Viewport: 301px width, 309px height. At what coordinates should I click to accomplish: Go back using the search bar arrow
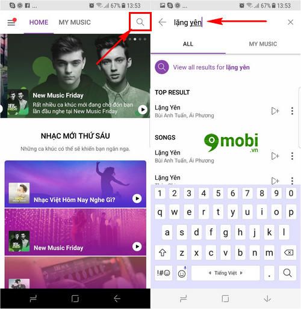coord(163,22)
